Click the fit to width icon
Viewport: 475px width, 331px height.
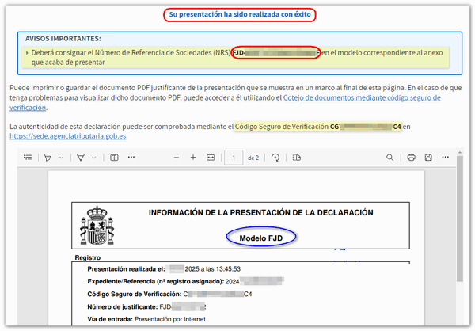[x=211, y=158]
